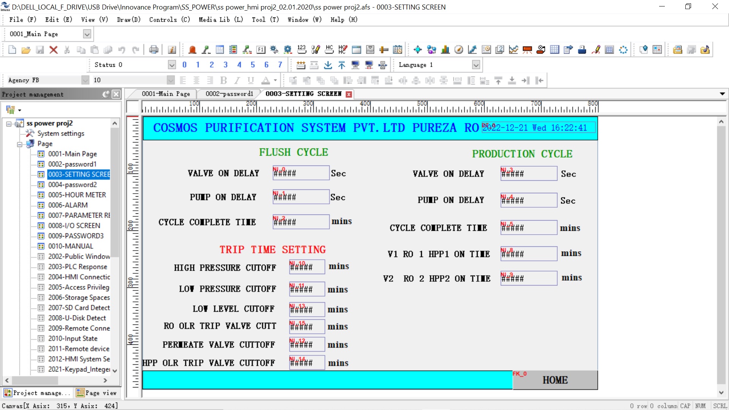The image size is (729, 410).
Task: Open the Language 1 dropdown
Action: coord(476,65)
